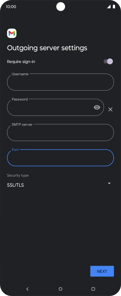Expand the Security type dropdown arrow
Viewport: 121px width, 296px height.
coord(109,183)
